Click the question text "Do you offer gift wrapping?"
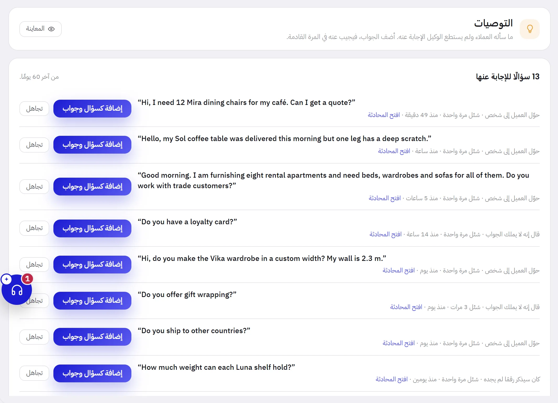 187,295
